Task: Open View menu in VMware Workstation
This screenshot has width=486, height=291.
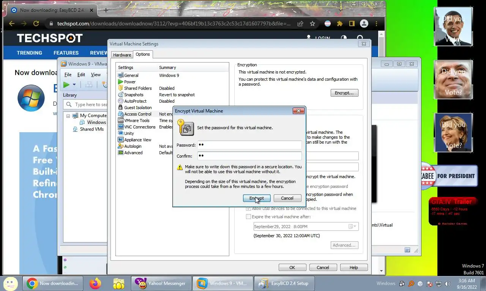Action: pos(96,75)
